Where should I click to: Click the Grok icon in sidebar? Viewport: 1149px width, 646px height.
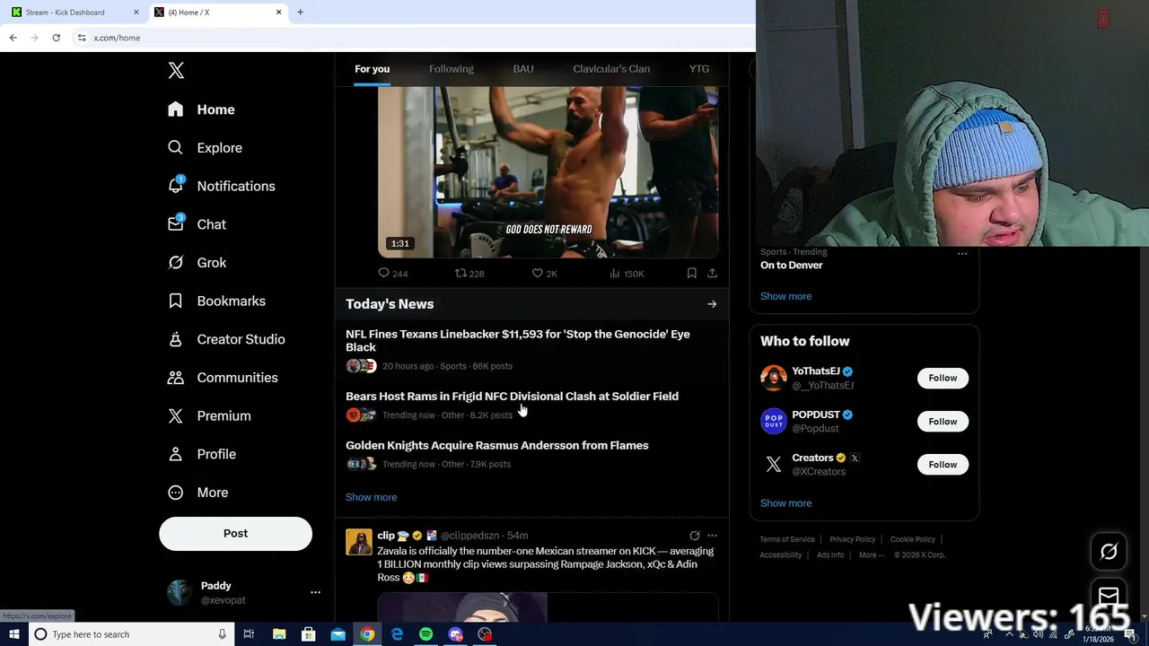[x=176, y=263]
